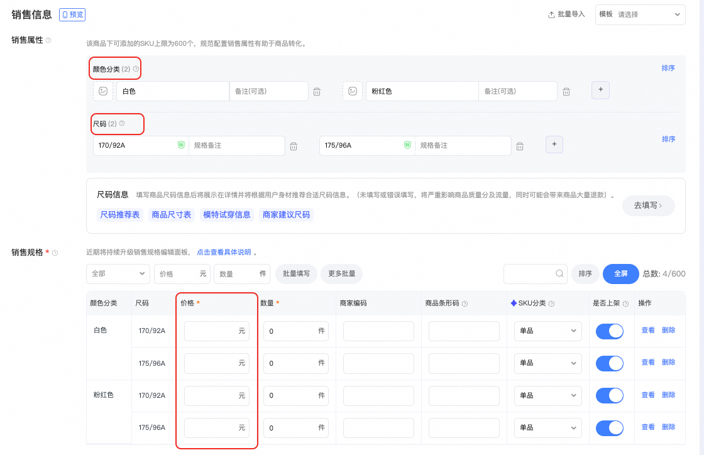Open 单品 dropdown for 粉红色 170/92A

click(547, 396)
